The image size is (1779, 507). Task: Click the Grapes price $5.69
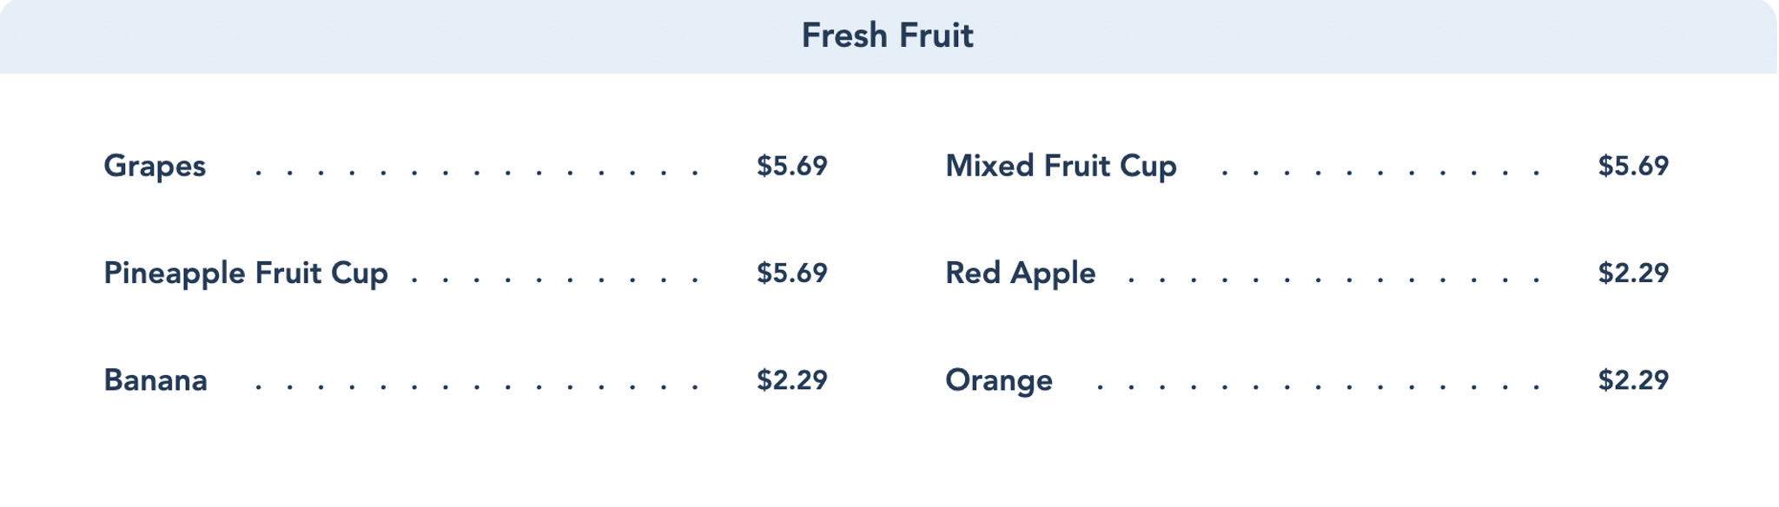[791, 166]
